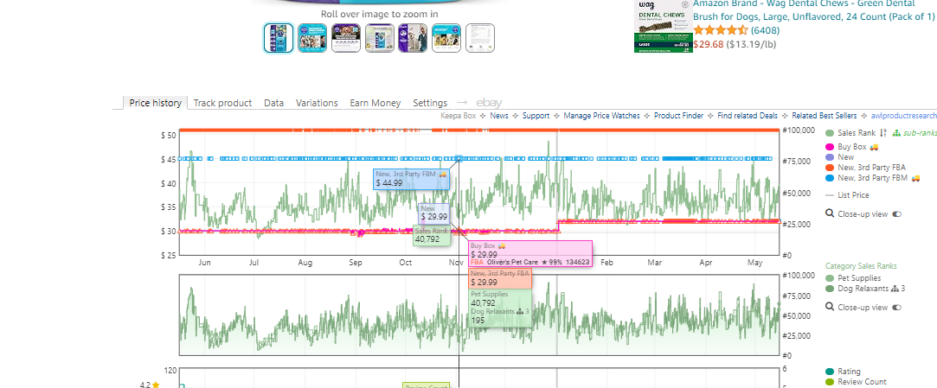Open the Wag Dental Chews product image
The width and height of the screenshot is (937, 388).
[663, 26]
